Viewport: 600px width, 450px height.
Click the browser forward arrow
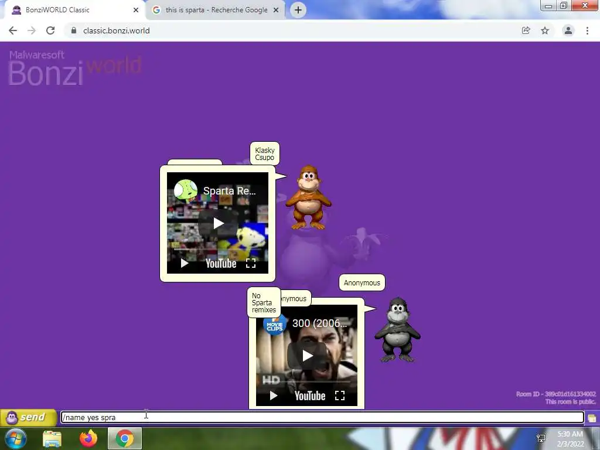click(32, 30)
